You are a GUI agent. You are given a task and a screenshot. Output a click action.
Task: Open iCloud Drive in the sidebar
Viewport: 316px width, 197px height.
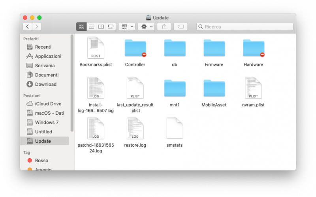point(45,104)
